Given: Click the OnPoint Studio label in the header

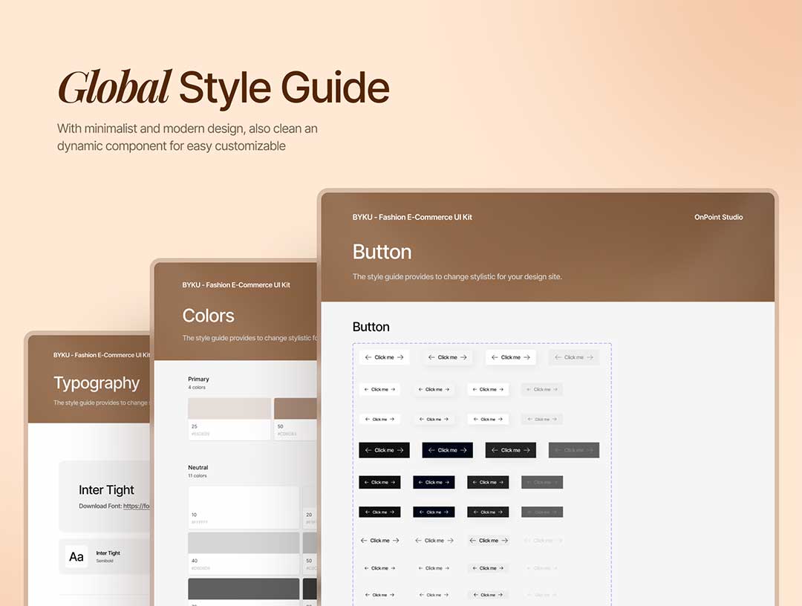Looking at the screenshot, I should tap(718, 217).
